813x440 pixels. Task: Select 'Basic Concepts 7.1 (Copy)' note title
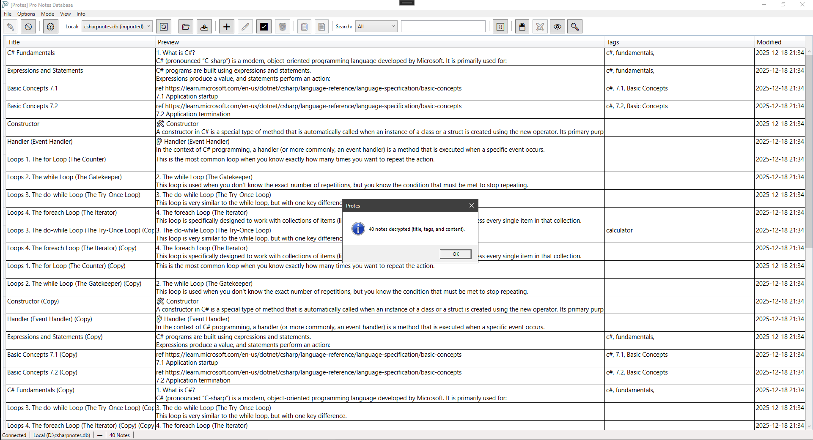tap(42, 355)
